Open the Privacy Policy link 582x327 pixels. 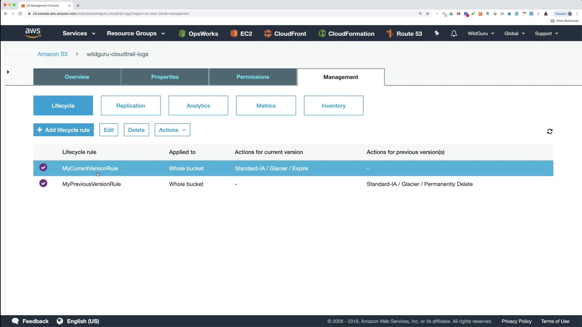pos(517,321)
